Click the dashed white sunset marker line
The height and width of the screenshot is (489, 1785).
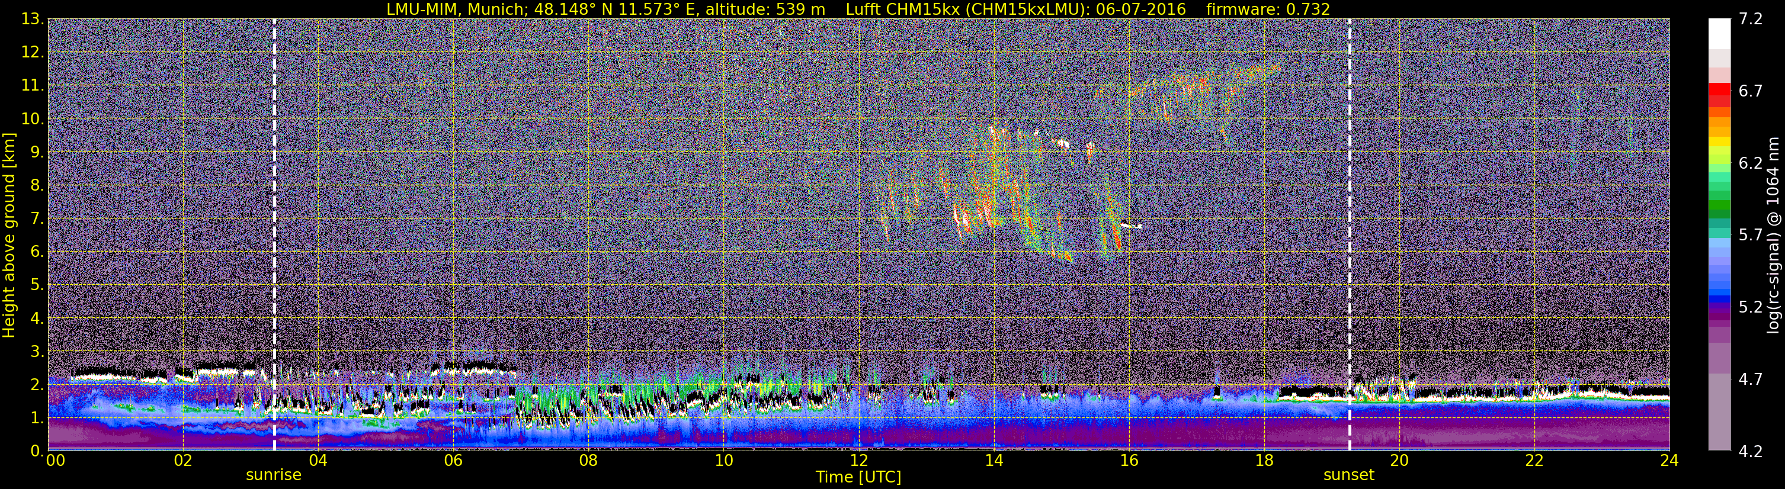[x=1350, y=234]
